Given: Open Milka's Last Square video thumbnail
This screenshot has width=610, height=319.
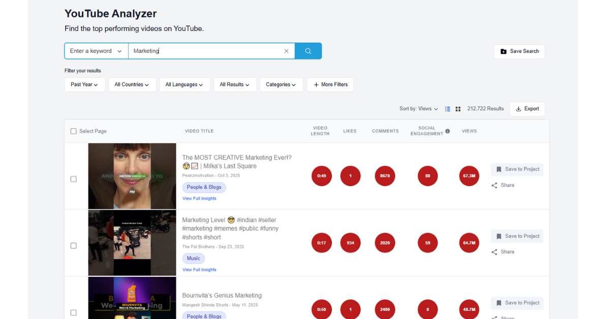Looking at the screenshot, I should [132, 176].
